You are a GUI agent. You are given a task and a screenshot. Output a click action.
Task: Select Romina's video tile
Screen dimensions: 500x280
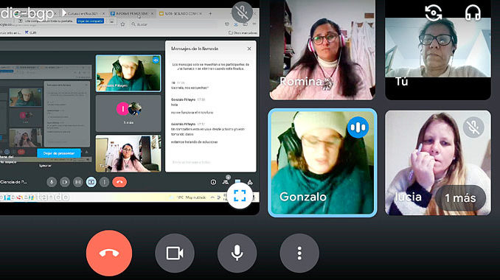pos(322,49)
